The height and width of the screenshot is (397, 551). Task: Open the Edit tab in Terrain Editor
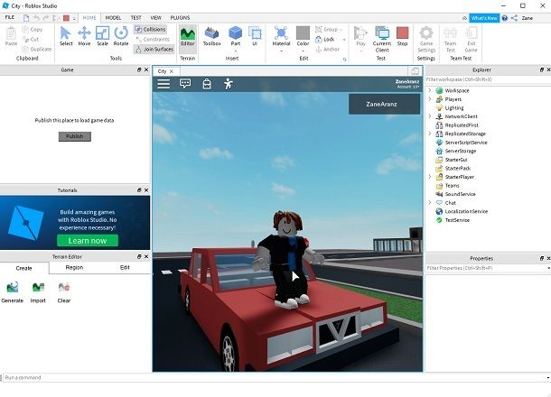(125, 267)
